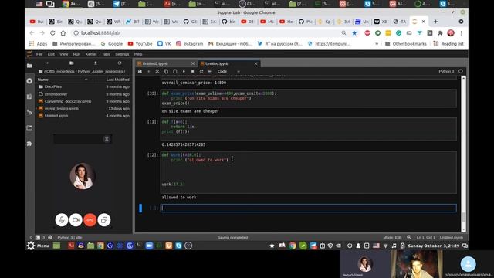
Task: Sort files by Last Modified column
Action: [x=117, y=80]
